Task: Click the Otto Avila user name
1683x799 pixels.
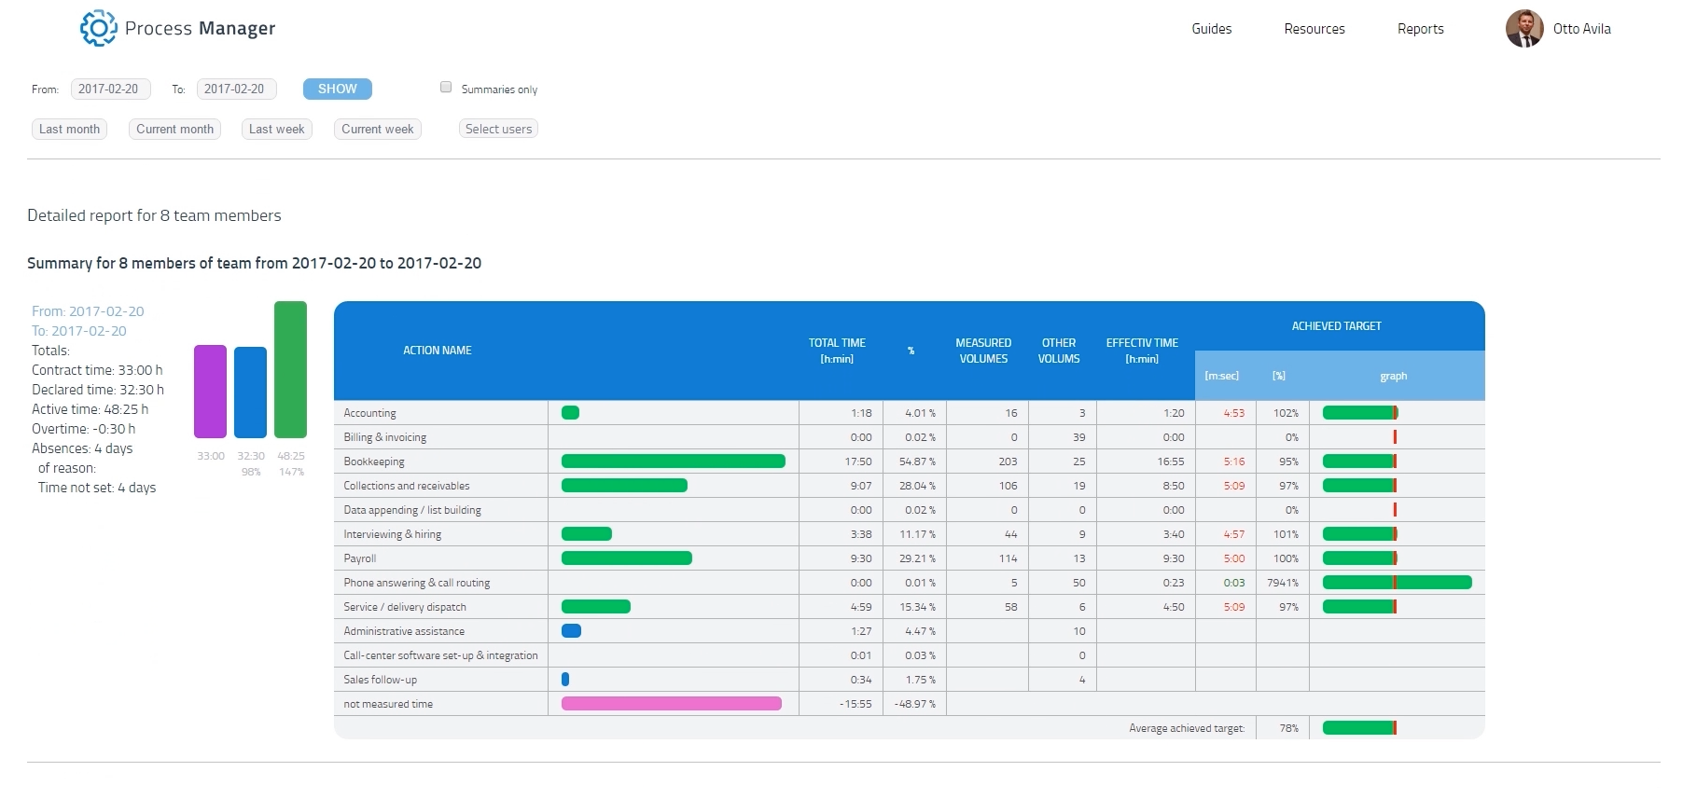Action: tap(1581, 29)
